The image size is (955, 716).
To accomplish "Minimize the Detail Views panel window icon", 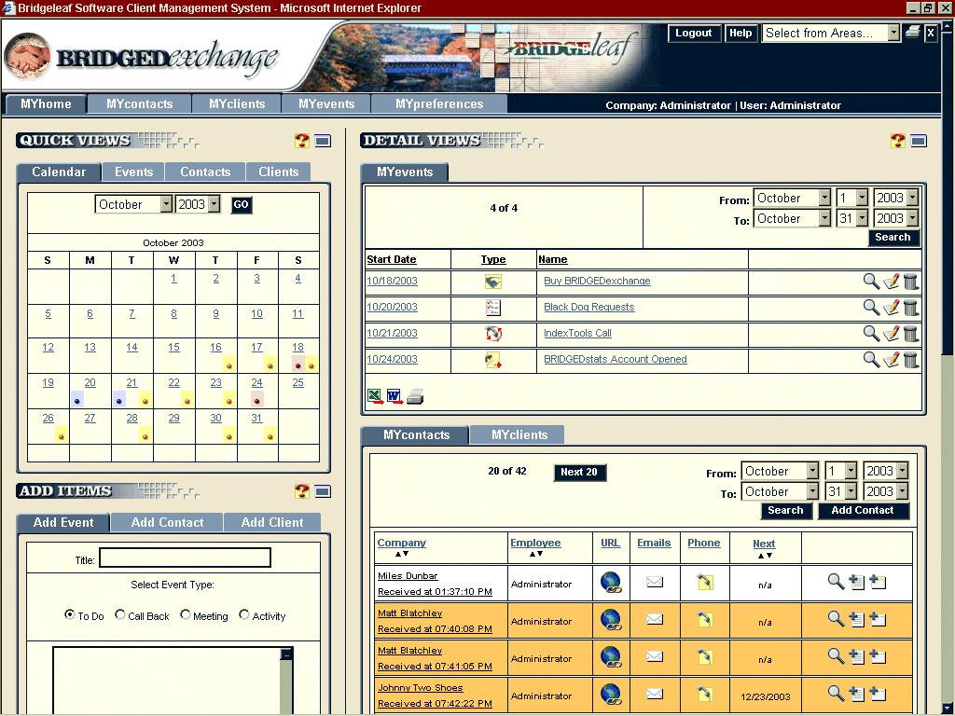I will tap(919, 142).
